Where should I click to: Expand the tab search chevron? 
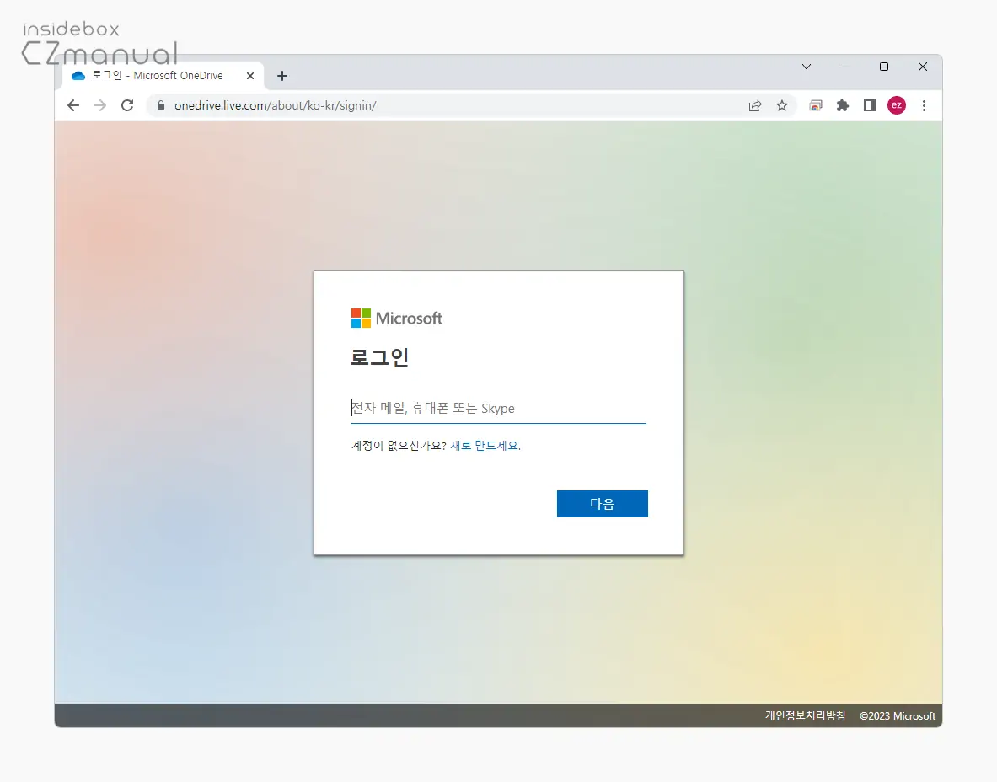coord(807,67)
